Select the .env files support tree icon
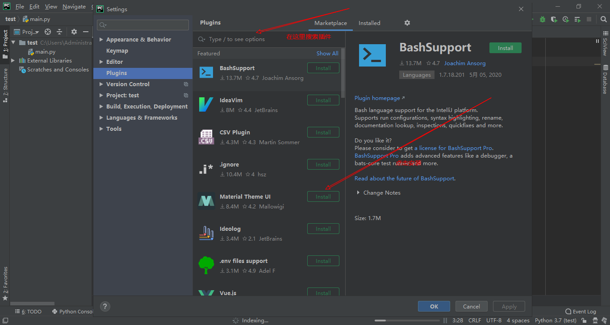Image resolution: width=610 pixels, height=325 pixels. 206,265
